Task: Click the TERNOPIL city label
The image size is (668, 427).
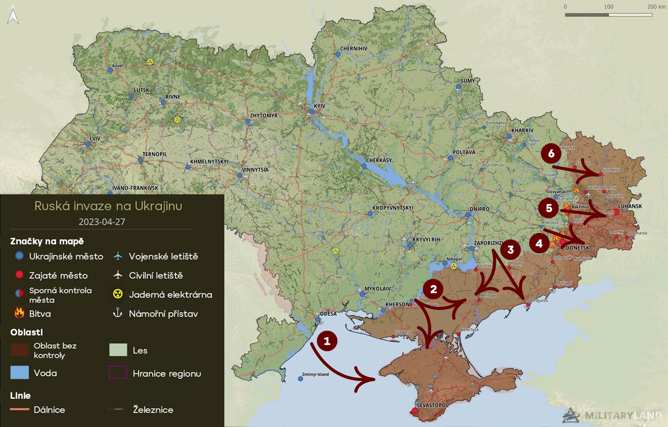Action: 154,154
